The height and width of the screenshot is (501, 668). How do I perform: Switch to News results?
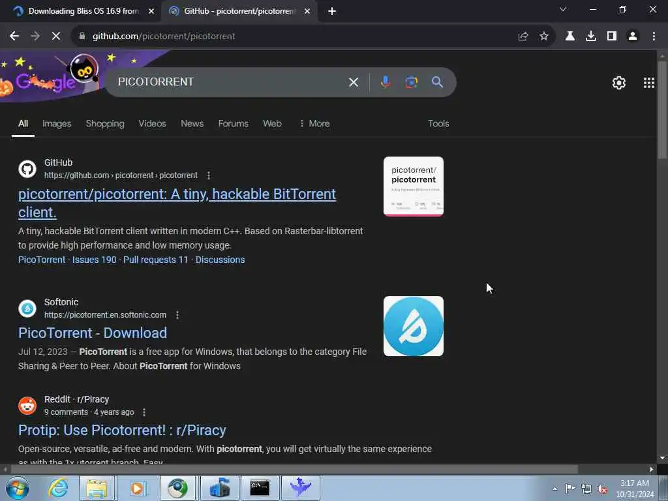click(x=192, y=123)
